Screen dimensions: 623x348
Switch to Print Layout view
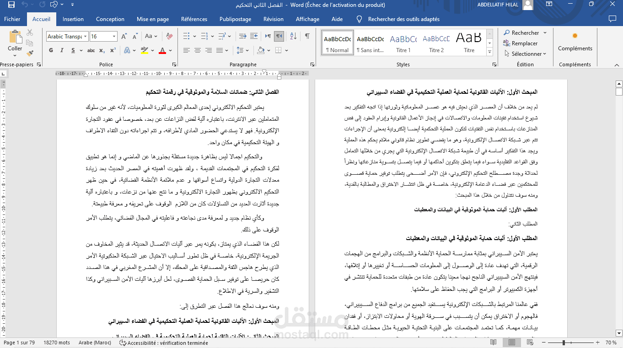coord(512,343)
